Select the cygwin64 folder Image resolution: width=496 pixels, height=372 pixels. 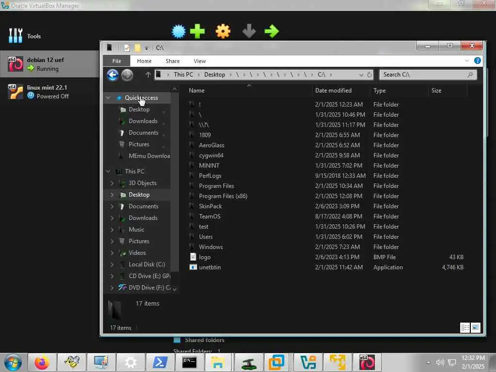click(211, 155)
